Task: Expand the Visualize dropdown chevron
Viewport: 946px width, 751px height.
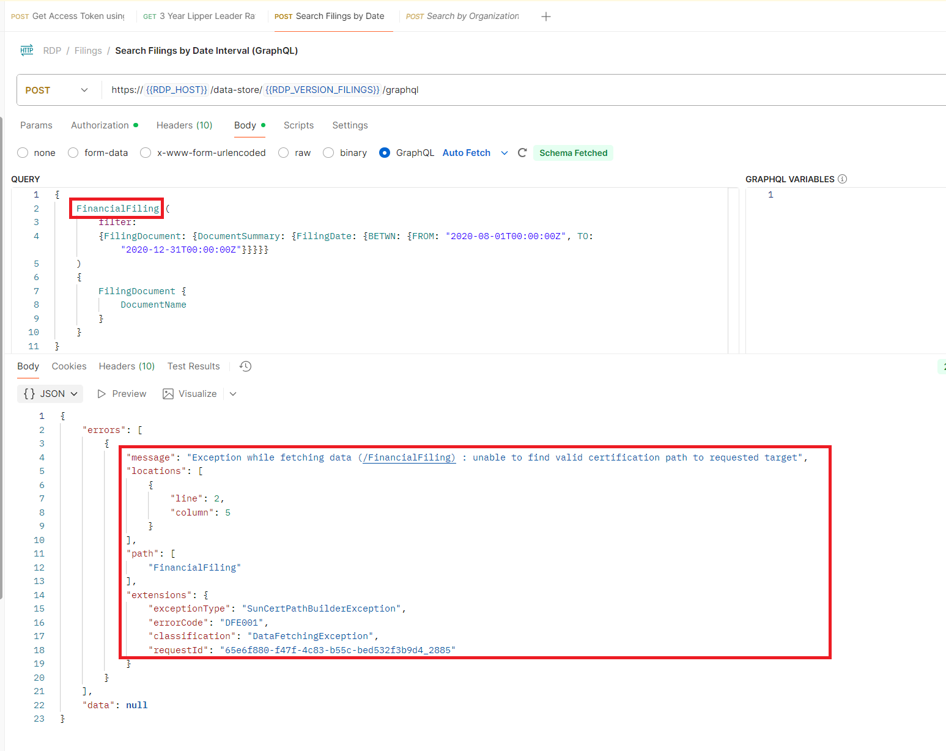Action: [x=233, y=394]
